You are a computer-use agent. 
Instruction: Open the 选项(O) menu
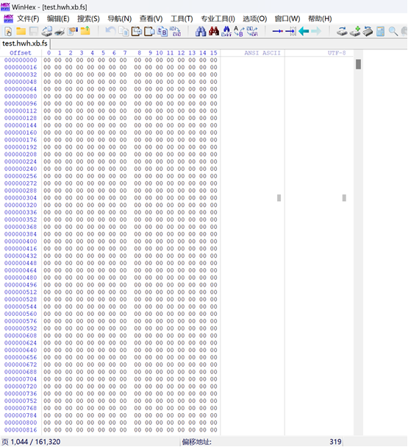tap(254, 19)
